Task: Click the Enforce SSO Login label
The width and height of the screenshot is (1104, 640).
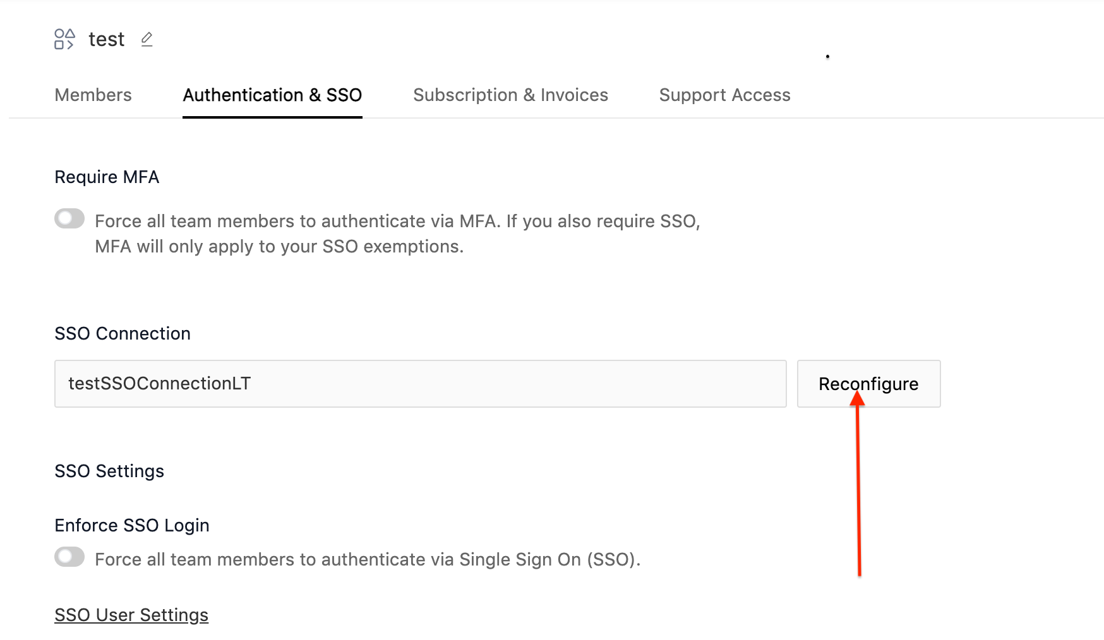Action: 132,526
